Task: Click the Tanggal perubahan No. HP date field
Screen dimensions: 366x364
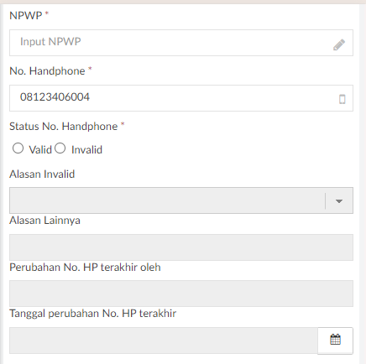Action: 164,341
